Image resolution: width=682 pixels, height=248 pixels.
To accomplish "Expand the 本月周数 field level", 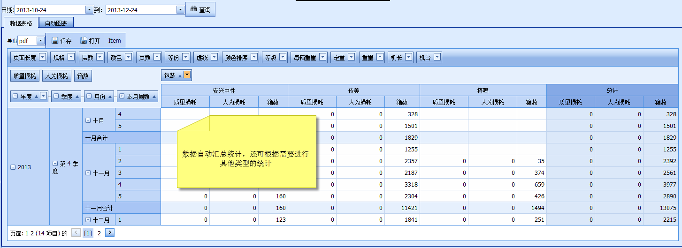I will pyautogui.click(x=122, y=96).
